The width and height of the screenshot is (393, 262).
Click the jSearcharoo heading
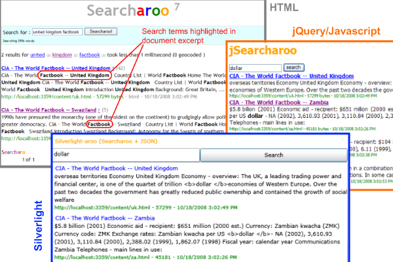point(263,50)
